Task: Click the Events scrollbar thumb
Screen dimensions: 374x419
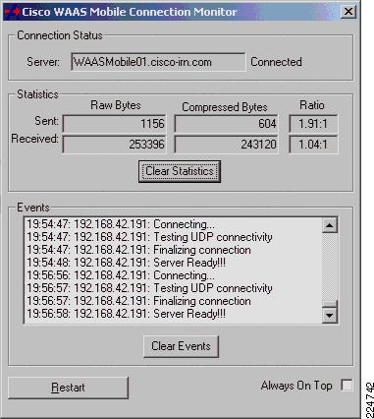Action: (329, 304)
